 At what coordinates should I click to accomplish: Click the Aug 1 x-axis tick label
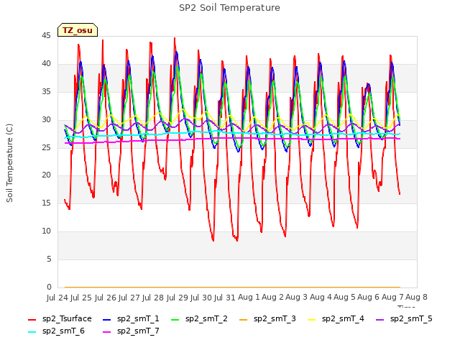click(x=249, y=298)
